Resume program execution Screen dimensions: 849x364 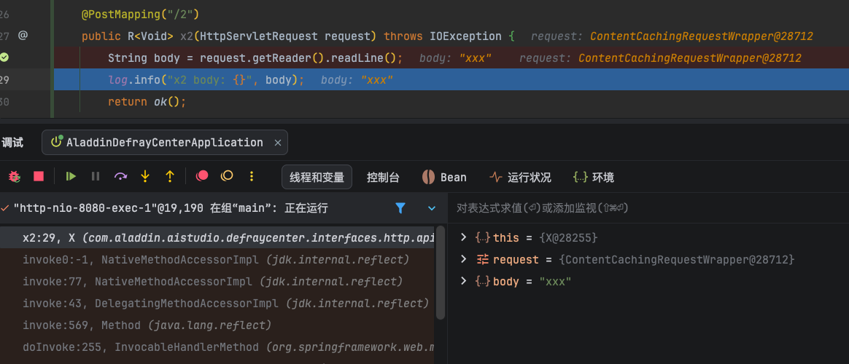71,176
